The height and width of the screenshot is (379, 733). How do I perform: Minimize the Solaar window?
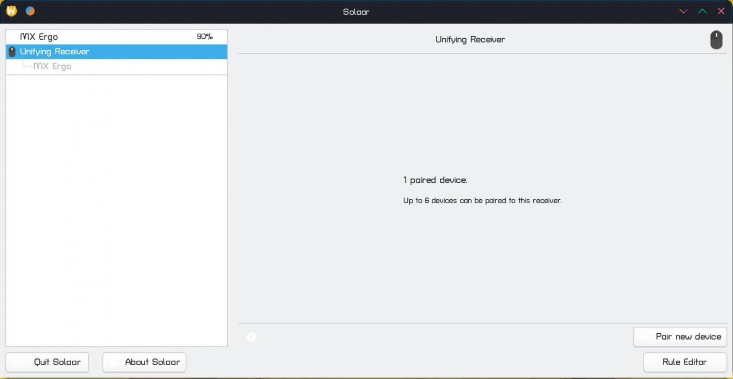(x=684, y=11)
